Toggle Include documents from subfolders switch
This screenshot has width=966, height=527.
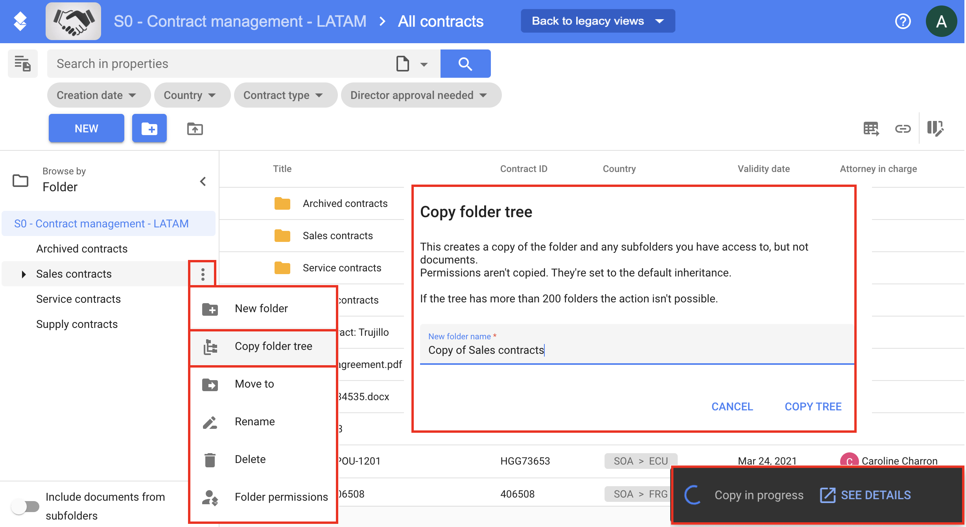point(26,506)
